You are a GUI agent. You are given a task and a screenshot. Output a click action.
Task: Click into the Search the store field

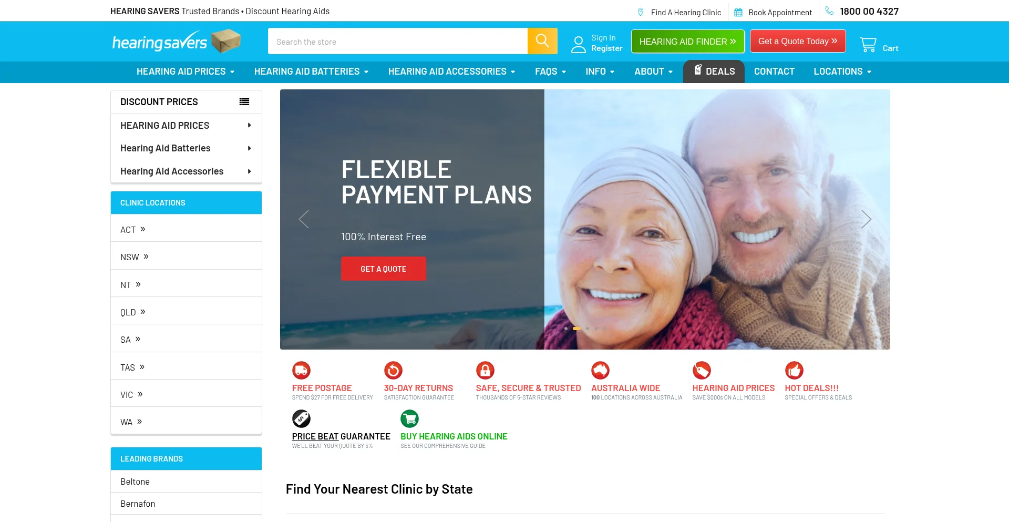tap(398, 41)
